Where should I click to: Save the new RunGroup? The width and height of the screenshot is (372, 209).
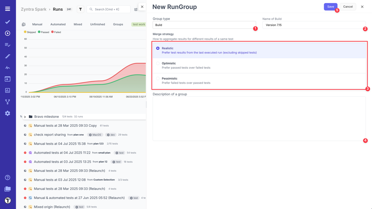[x=330, y=6]
